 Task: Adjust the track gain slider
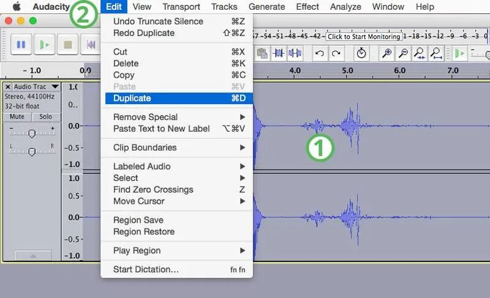[32, 133]
